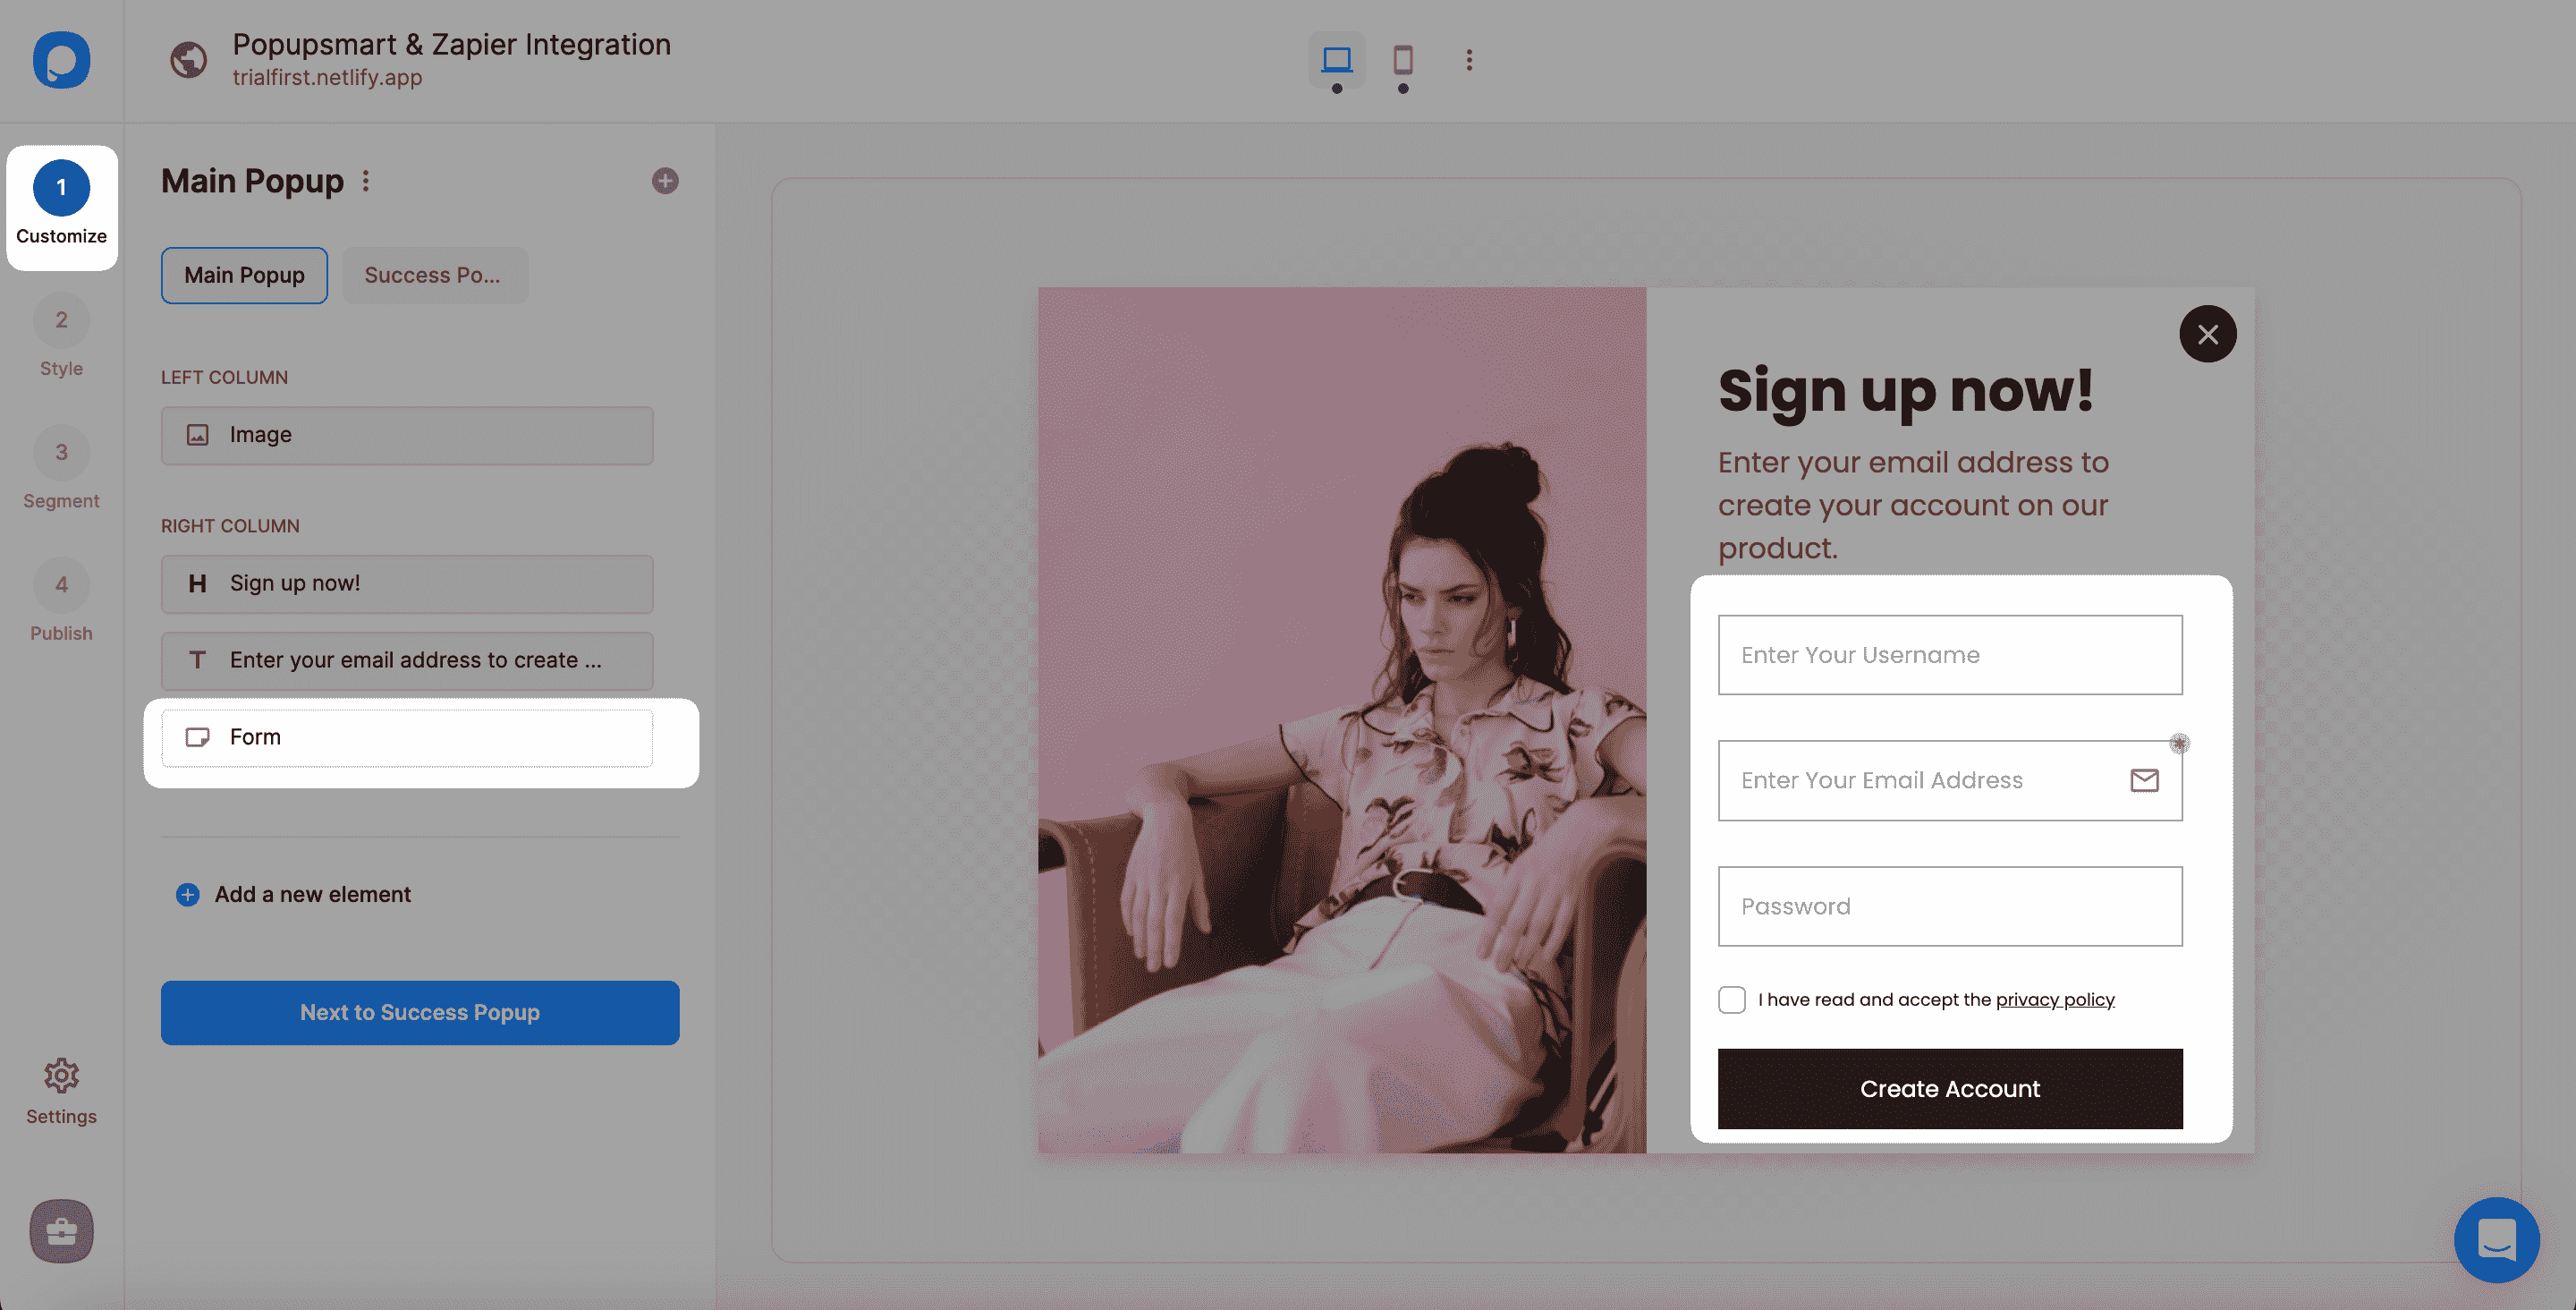The image size is (2576, 1310).
Task: Click the Create Account button
Action: (1950, 1088)
